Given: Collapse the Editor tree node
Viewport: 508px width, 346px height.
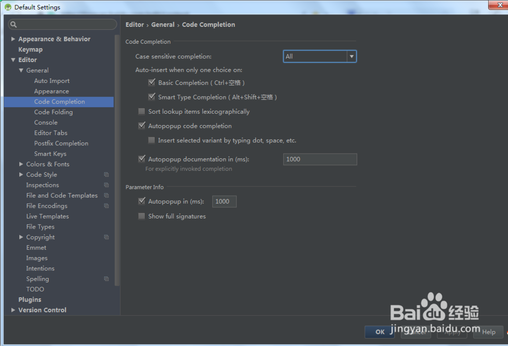Looking at the screenshot, I should pos(13,59).
